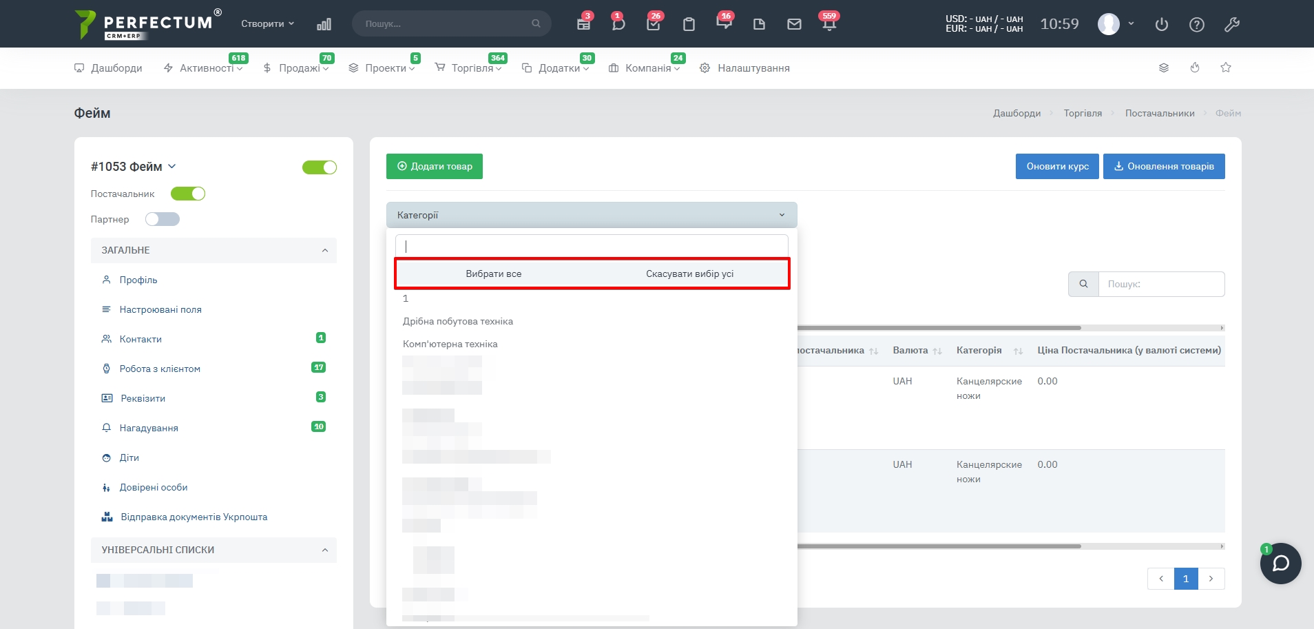Click the power logout icon
The width and height of the screenshot is (1314, 629).
[x=1162, y=25]
